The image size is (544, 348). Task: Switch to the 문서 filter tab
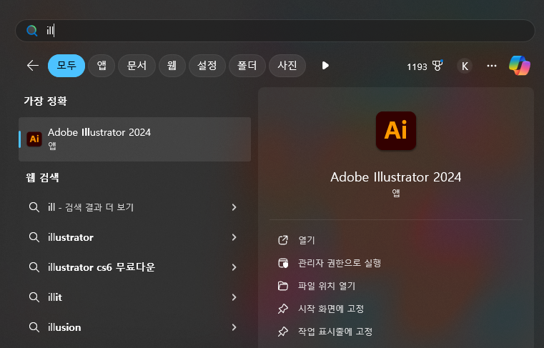pos(137,66)
